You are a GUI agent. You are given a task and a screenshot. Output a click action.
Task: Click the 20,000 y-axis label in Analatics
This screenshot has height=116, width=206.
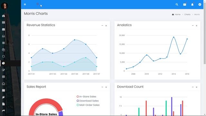pos(122,35)
